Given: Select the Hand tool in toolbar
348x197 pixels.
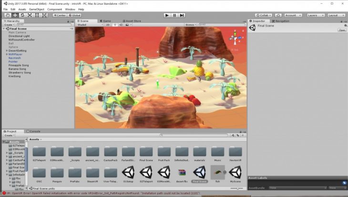Looking at the screenshot, I should pos(8,15).
